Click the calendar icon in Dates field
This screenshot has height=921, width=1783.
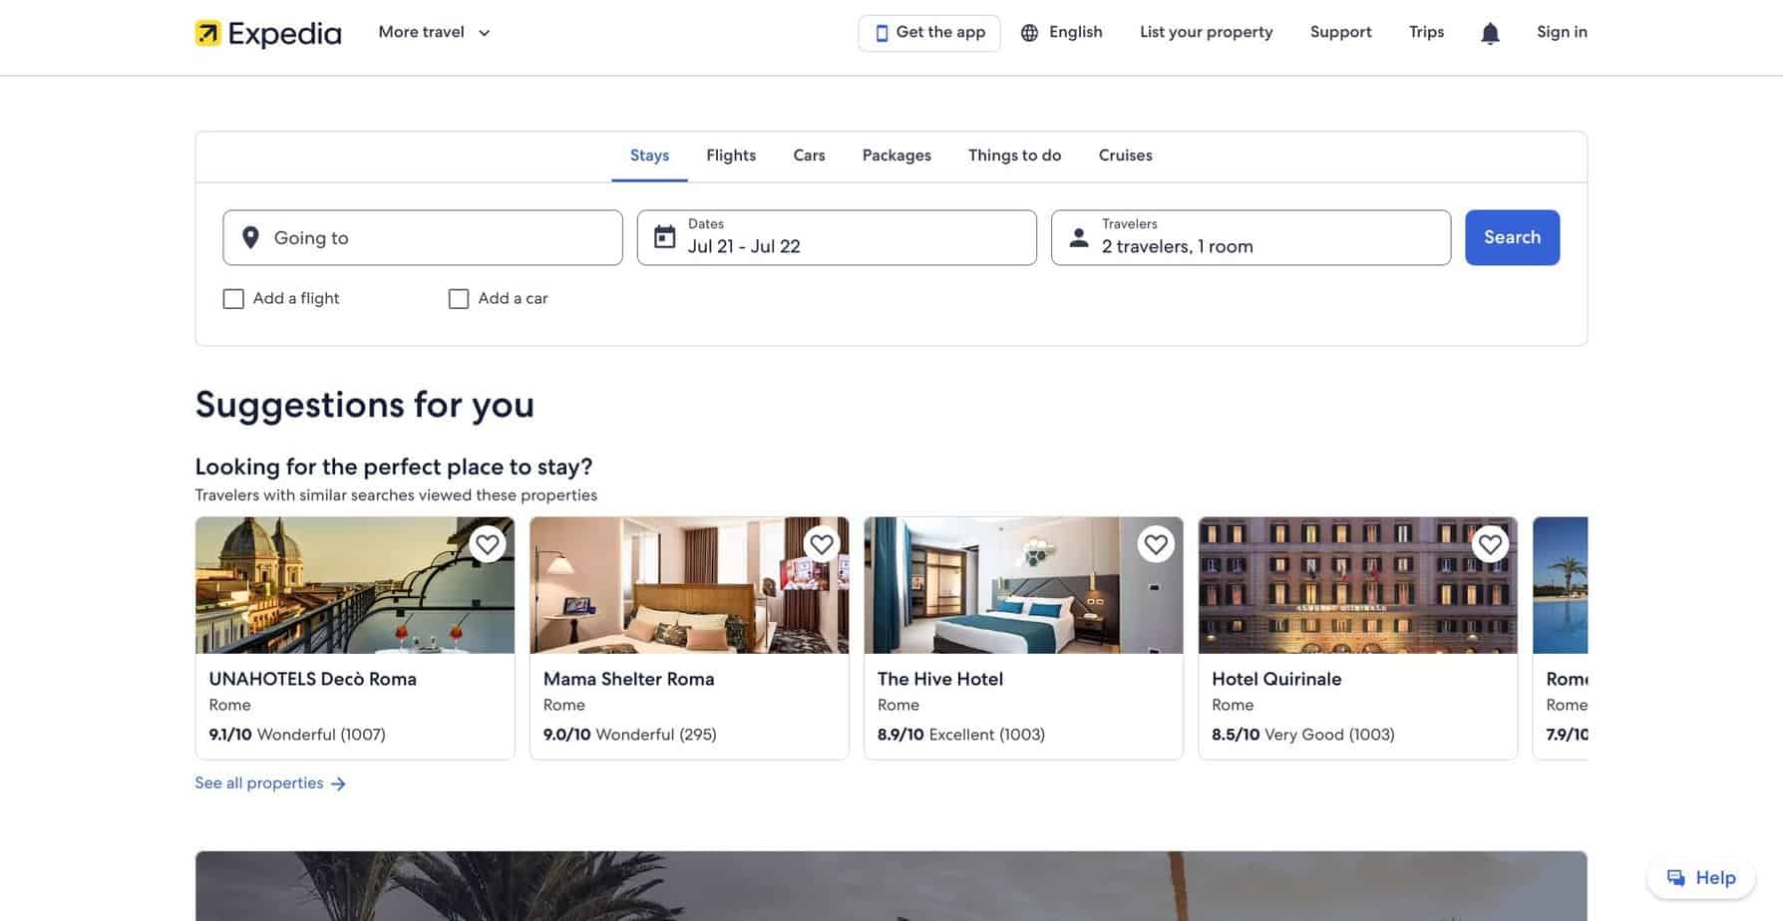pyautogui.click(x=664, y=237)
